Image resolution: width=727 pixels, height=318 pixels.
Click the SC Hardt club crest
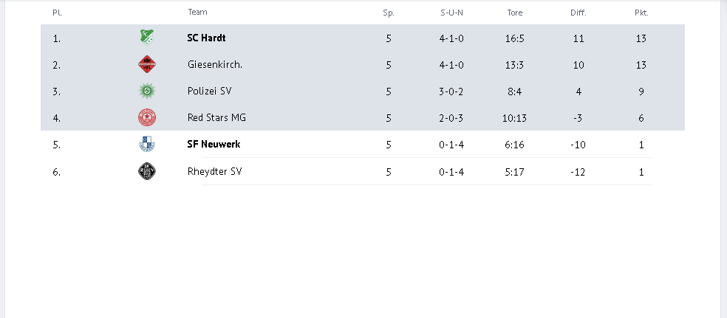[147, 38]
